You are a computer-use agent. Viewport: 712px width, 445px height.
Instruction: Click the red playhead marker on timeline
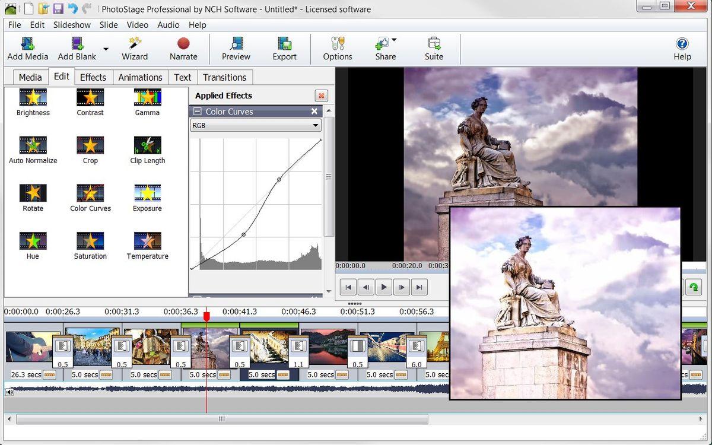pyautogui.click(x=206, y=316)
